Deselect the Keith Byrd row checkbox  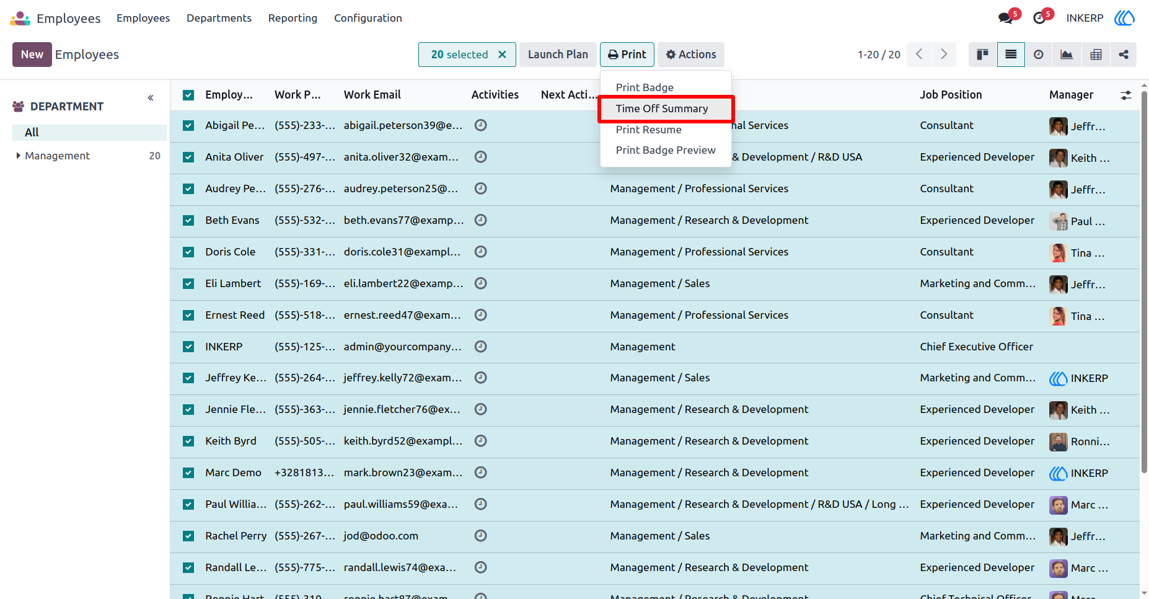(x=188, y=441)
